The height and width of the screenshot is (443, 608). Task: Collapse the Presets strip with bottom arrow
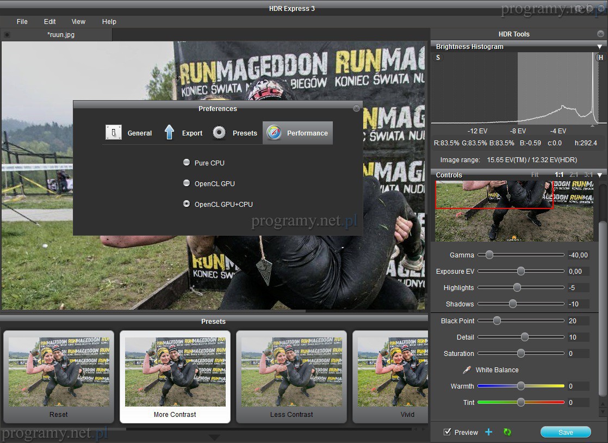pos(214,438)
